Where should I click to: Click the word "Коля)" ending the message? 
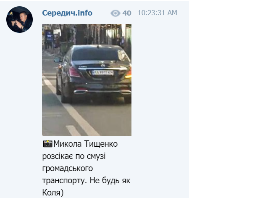click(53, 193)
